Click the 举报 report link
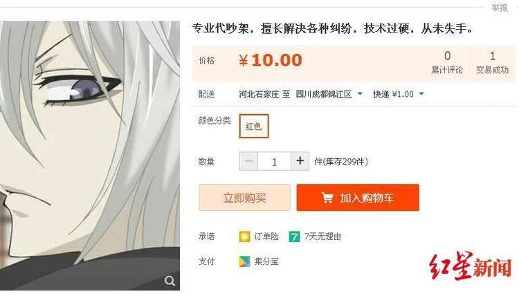This screenshot has height=296, width=519. tap(500, 8)
